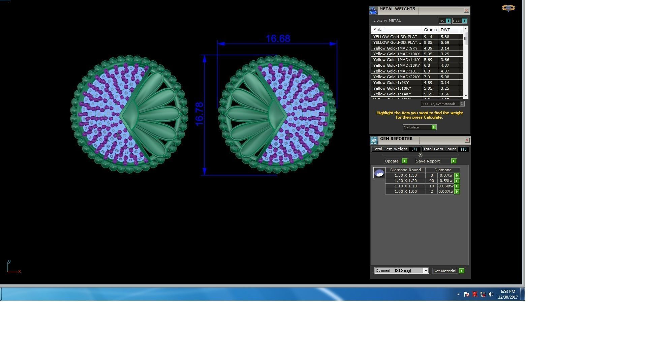Click the Metal Weights scale icon
Screen dimensions: 647x364
point(373,11)
